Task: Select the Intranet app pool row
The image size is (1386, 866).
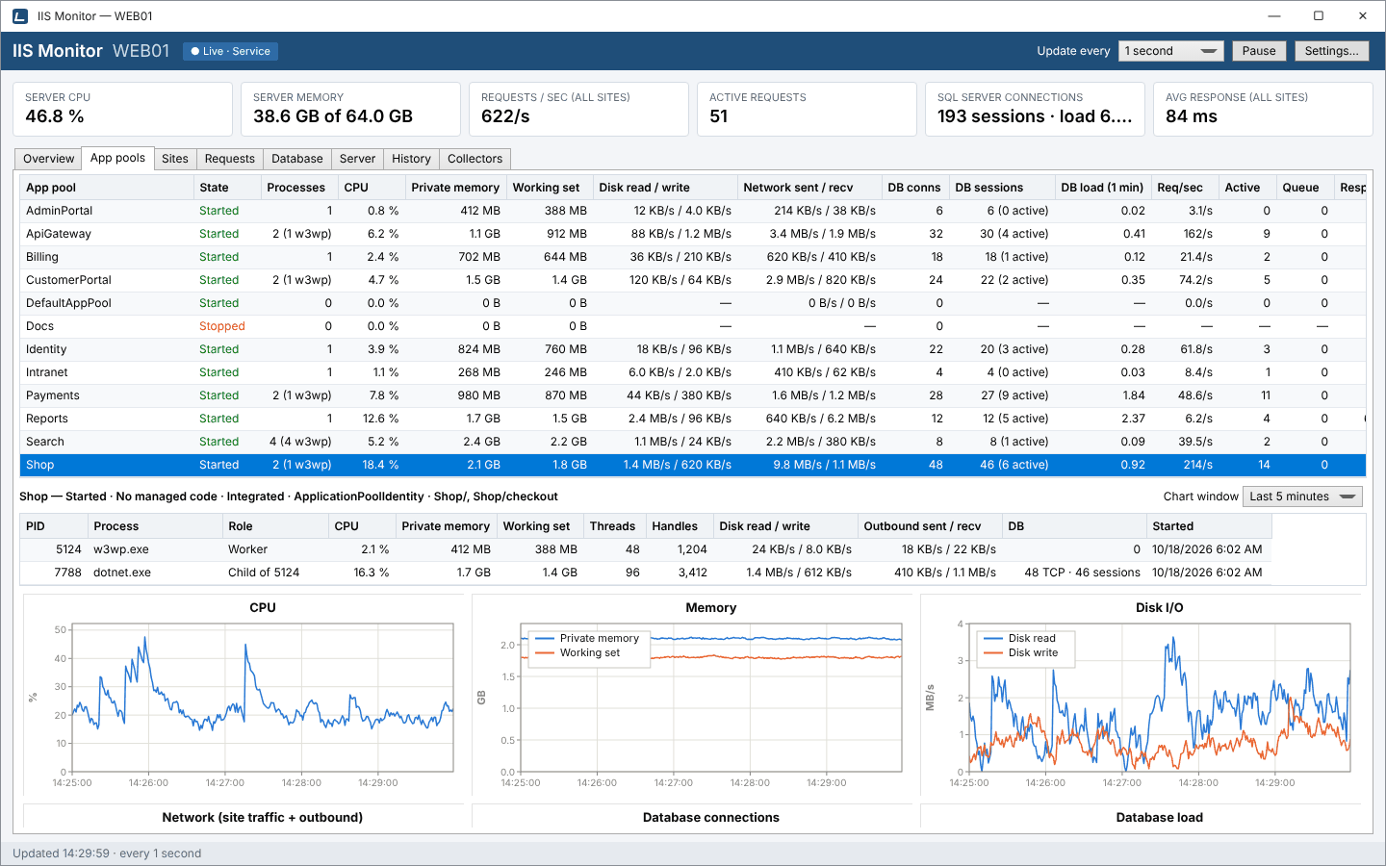Action: (693, 372)
